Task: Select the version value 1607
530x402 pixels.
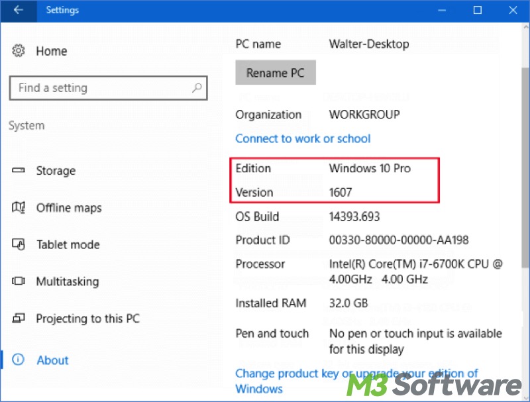Action: pos(341,192)
